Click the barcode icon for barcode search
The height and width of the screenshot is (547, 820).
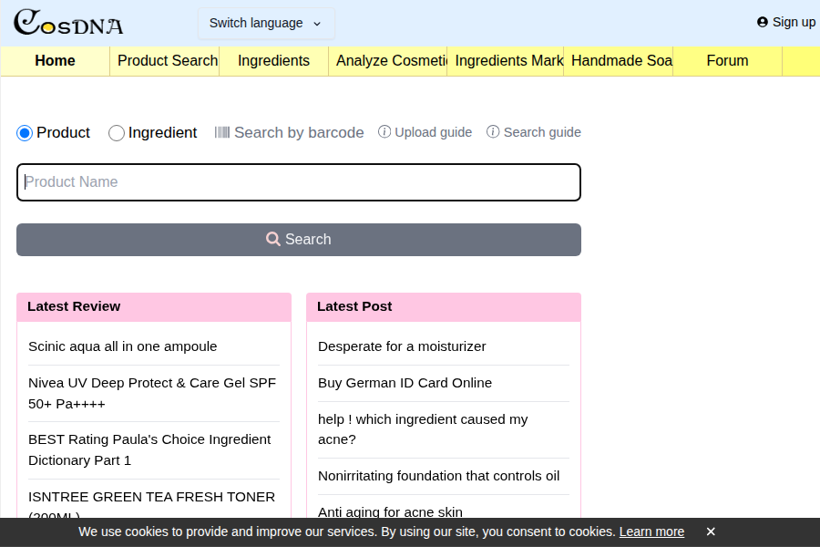coord(221,132)
